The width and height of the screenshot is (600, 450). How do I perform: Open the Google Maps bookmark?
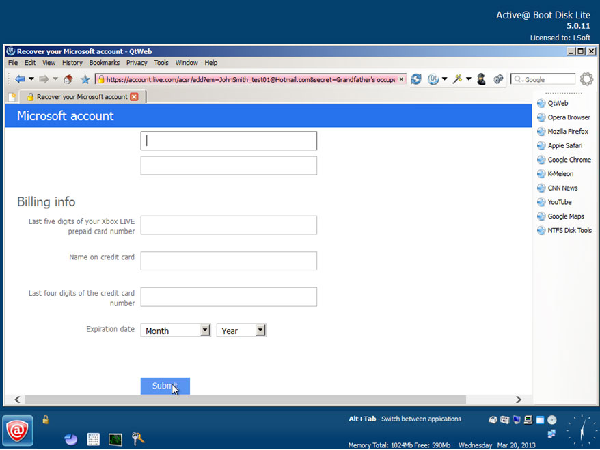click(560, 216)
